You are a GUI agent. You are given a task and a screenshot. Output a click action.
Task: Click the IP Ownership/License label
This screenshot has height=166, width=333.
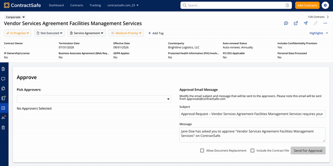[17, 53]
